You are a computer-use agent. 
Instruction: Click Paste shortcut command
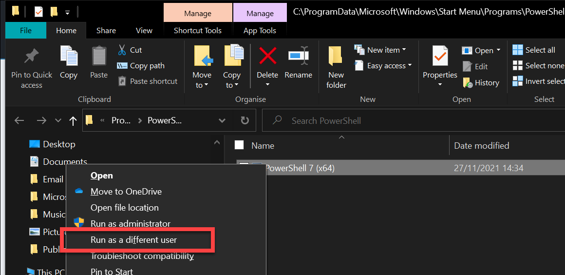(148, 81)
